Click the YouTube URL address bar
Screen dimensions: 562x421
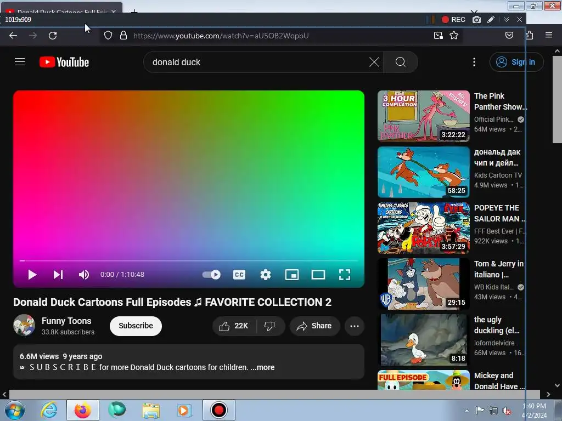[221, 36]
